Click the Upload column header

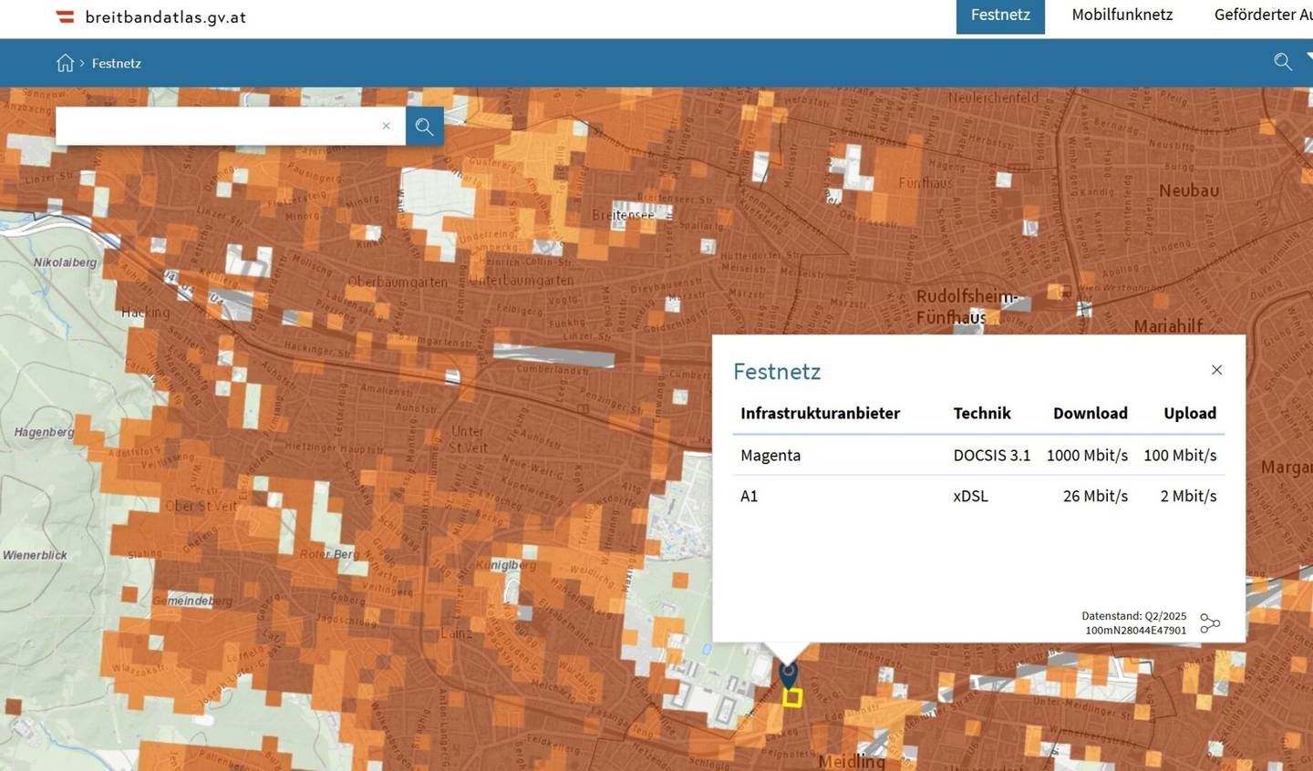[x=1190, y=413]
